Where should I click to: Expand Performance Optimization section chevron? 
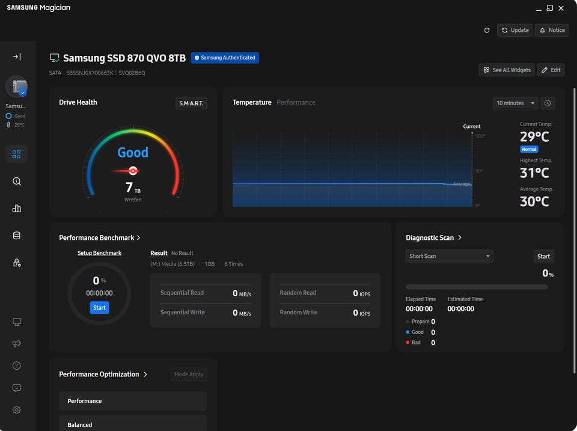[x=145, y=374]
